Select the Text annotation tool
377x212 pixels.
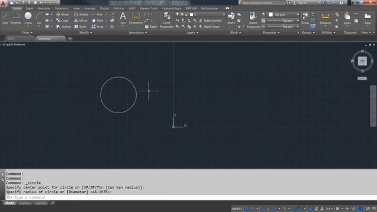(x=123, y=18)
